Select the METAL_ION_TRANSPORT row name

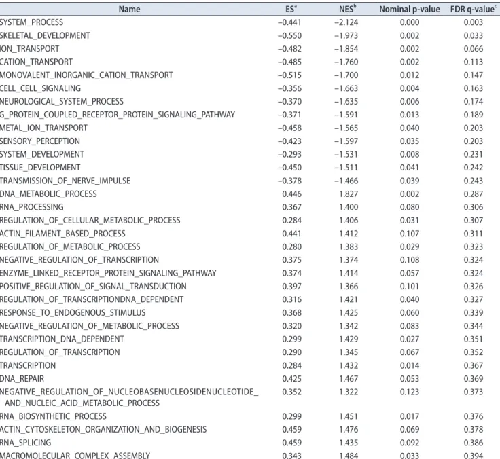tap(43, 128)
